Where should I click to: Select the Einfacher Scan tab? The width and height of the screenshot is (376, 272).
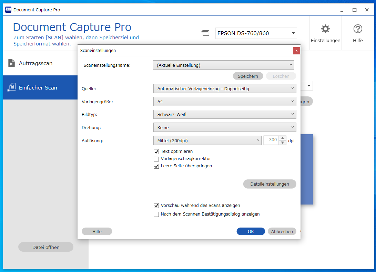(40, 87)
